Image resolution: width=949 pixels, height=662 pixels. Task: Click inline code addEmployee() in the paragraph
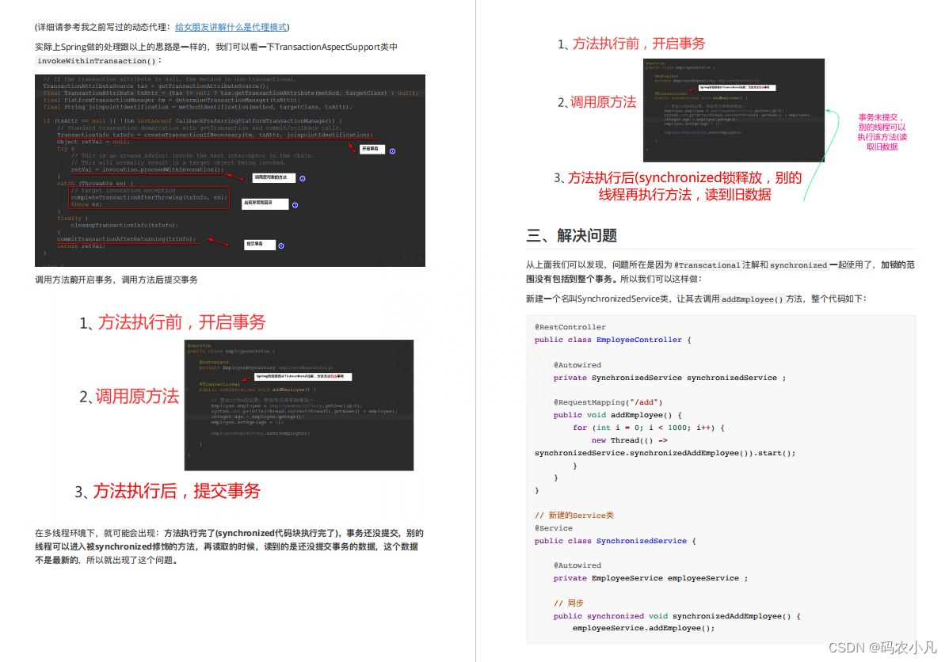752,299
